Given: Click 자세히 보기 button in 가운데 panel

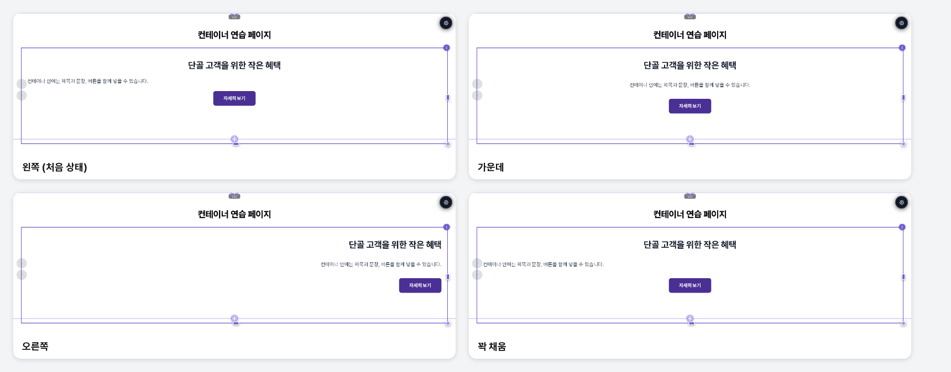Looking at the screenshot, I should click(x=690, y=106).
